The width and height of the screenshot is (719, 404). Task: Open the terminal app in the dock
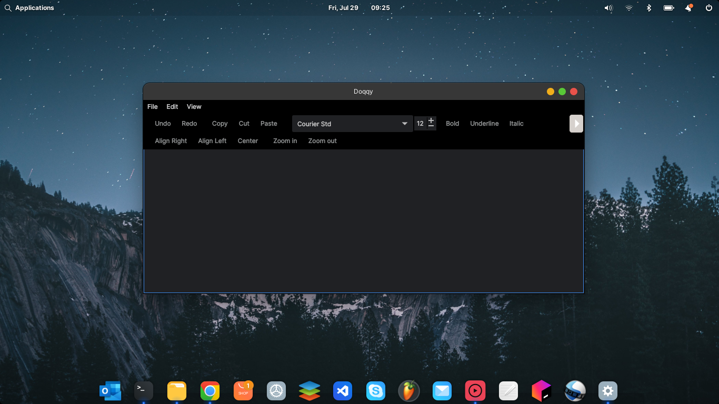(143, 391)
